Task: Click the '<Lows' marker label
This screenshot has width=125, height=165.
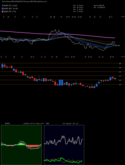Action: [x=123, y=56]
